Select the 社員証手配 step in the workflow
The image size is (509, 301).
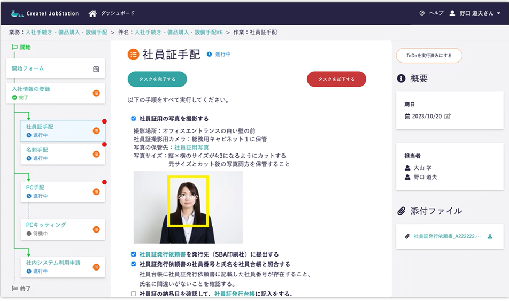click(x=63, y=130)
